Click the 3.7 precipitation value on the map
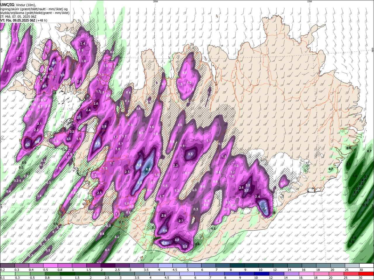Screen dimensions: 374x280 246,190
